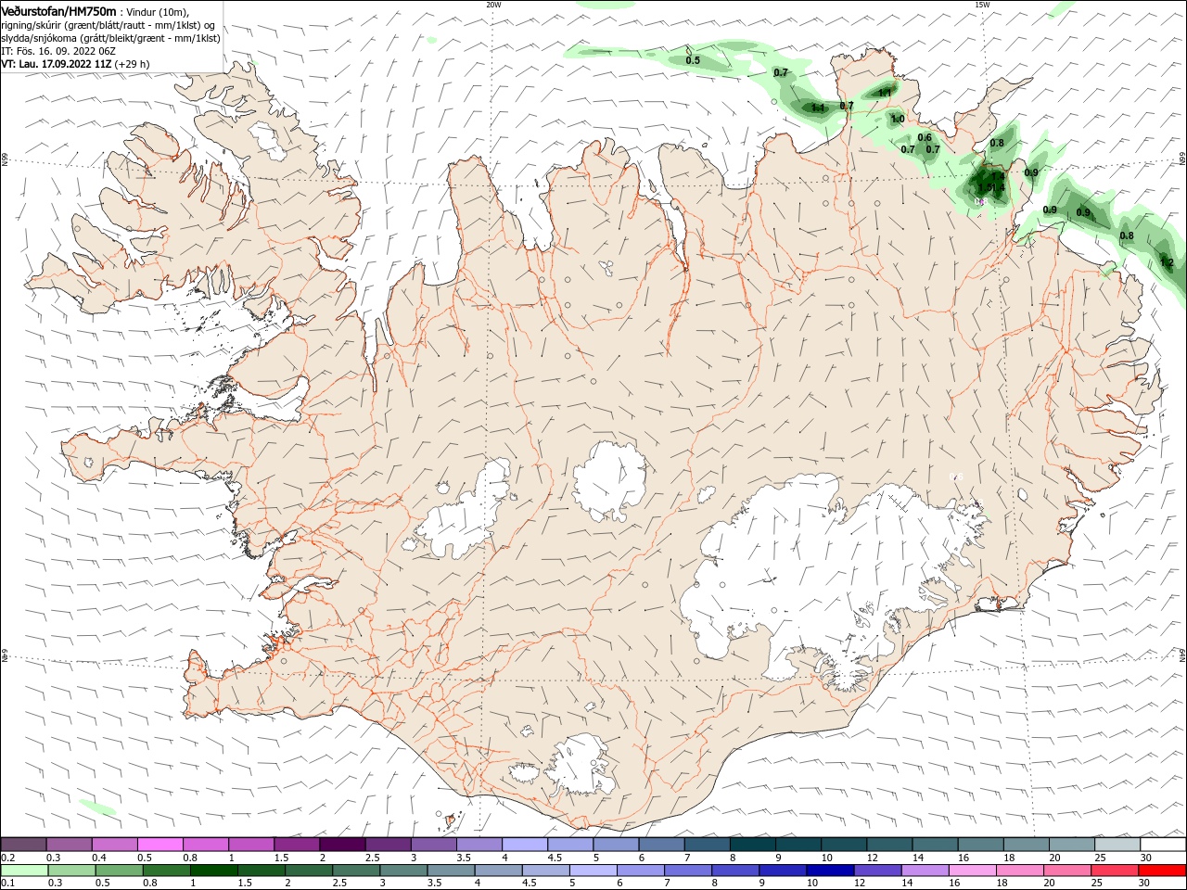
Task: Select the red 25 swatch in the bottom legend row
Action: [x=1116, y=871]
